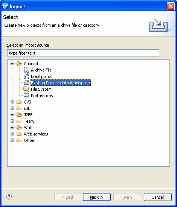
Task: Select the Web tree item label
Action: (28, 128)
